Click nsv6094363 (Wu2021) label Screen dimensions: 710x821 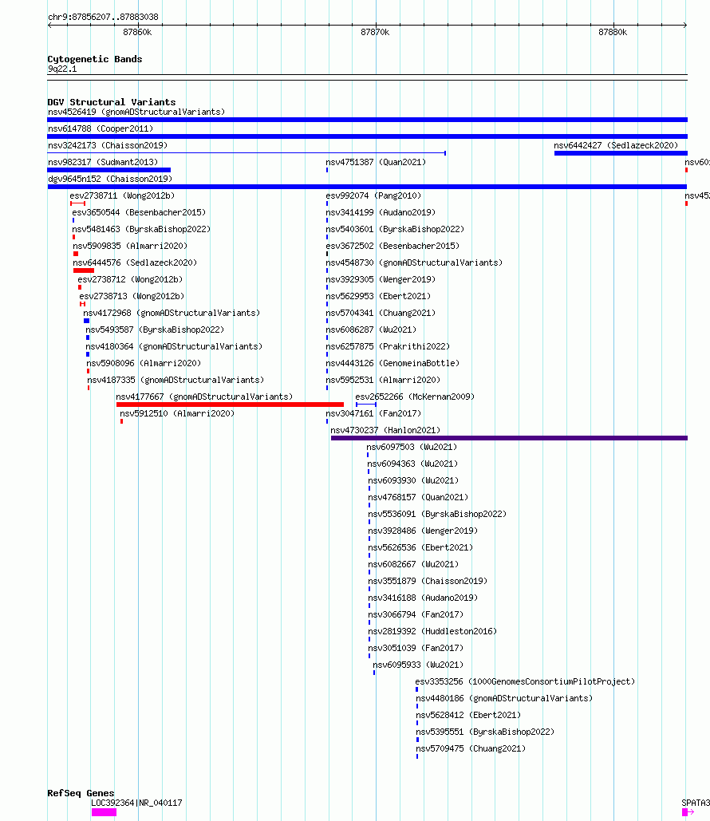412,464
